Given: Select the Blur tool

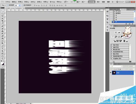Looking at the screenshot, I should point(2,41).
